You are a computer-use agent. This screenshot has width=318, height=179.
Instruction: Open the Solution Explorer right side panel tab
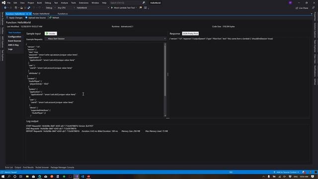click(x=315, y=30)
